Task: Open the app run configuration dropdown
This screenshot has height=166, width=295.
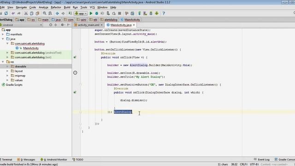Action: (81, 13)
